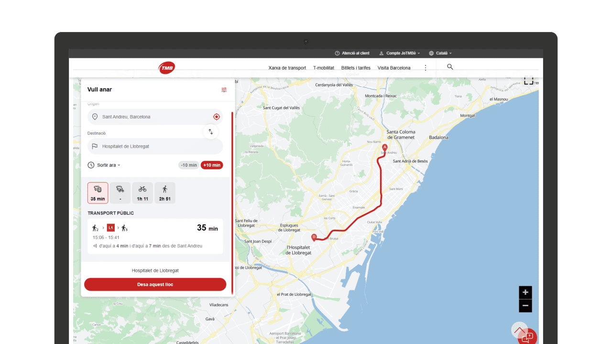
Task: Click the 15:06 - 15:41 time text
Action: pos(106,237)
